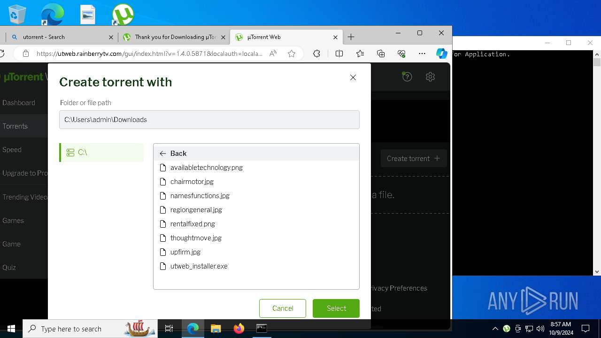
Task: Open network tray icon
Action: coord(529,329)
